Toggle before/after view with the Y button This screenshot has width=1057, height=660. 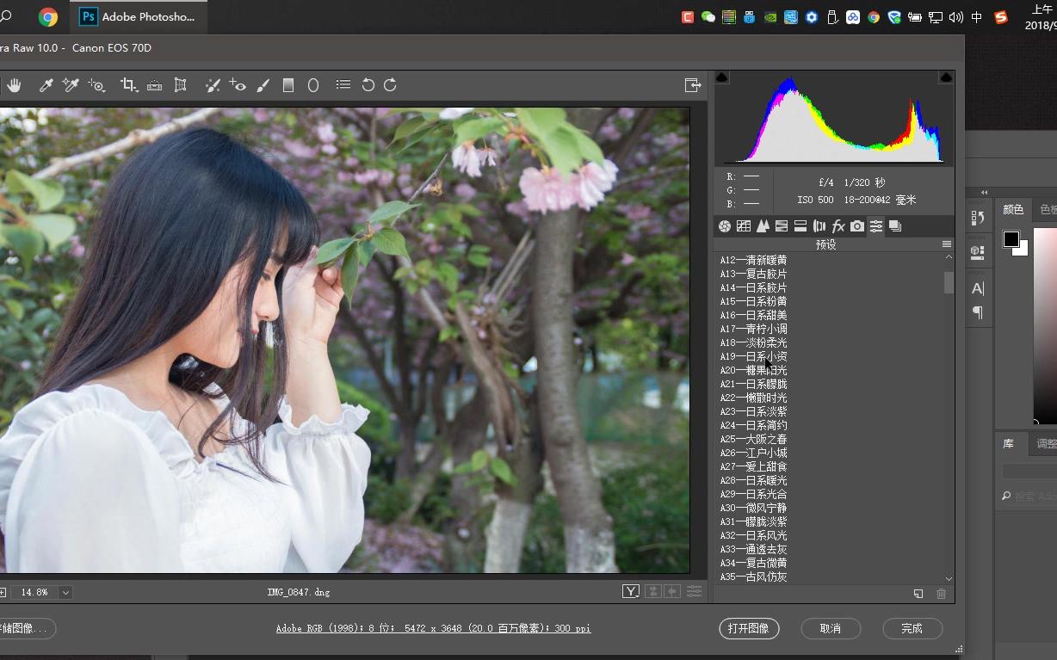coord(631,591)
